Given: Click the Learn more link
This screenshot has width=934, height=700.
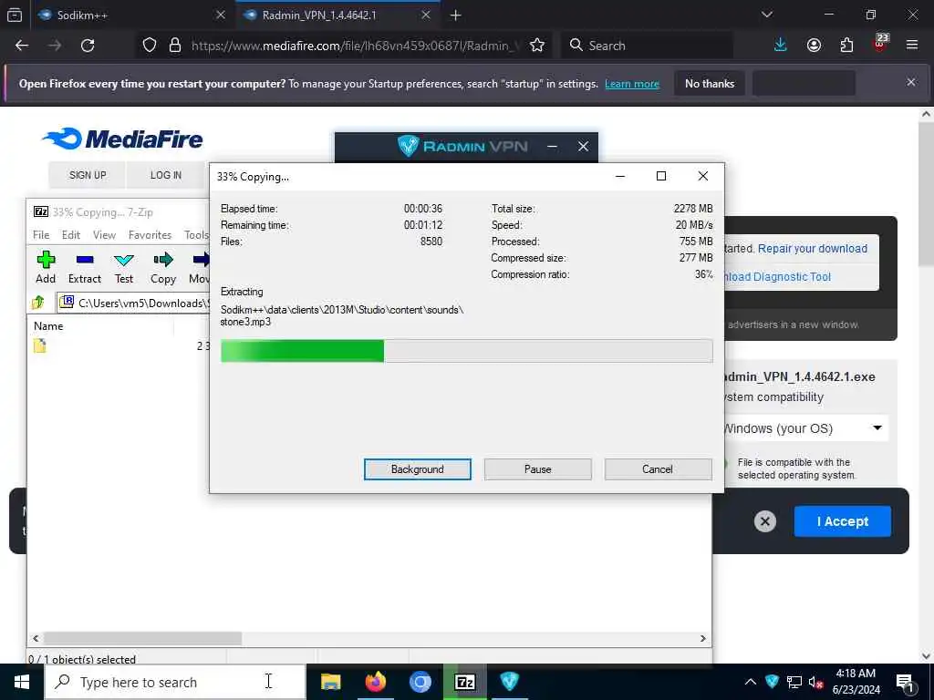Looking at the screenshot, I should 632,84.
